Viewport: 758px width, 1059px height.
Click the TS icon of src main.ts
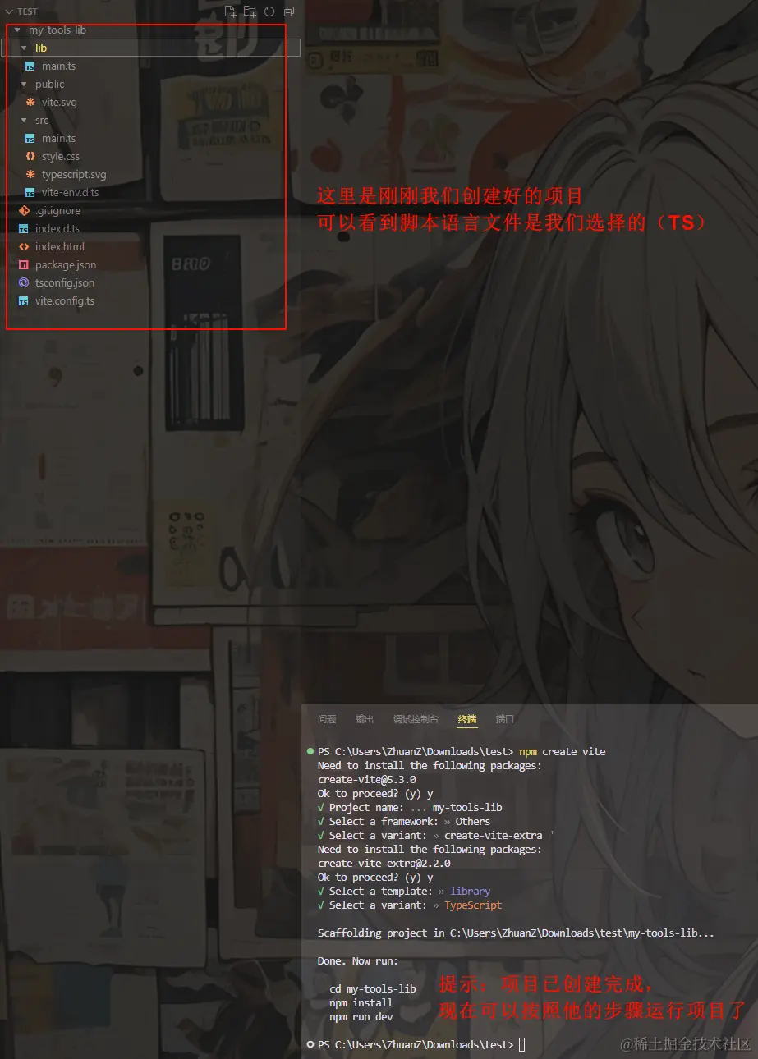click(x=30, y=139)
